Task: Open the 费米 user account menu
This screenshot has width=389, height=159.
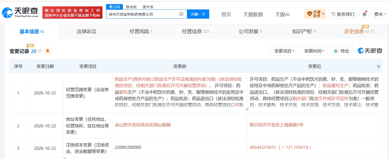Action: tap(380, 14)
